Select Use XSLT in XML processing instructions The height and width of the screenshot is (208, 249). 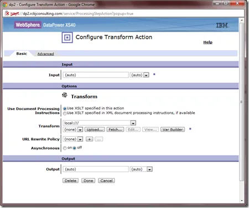(65, 113)
